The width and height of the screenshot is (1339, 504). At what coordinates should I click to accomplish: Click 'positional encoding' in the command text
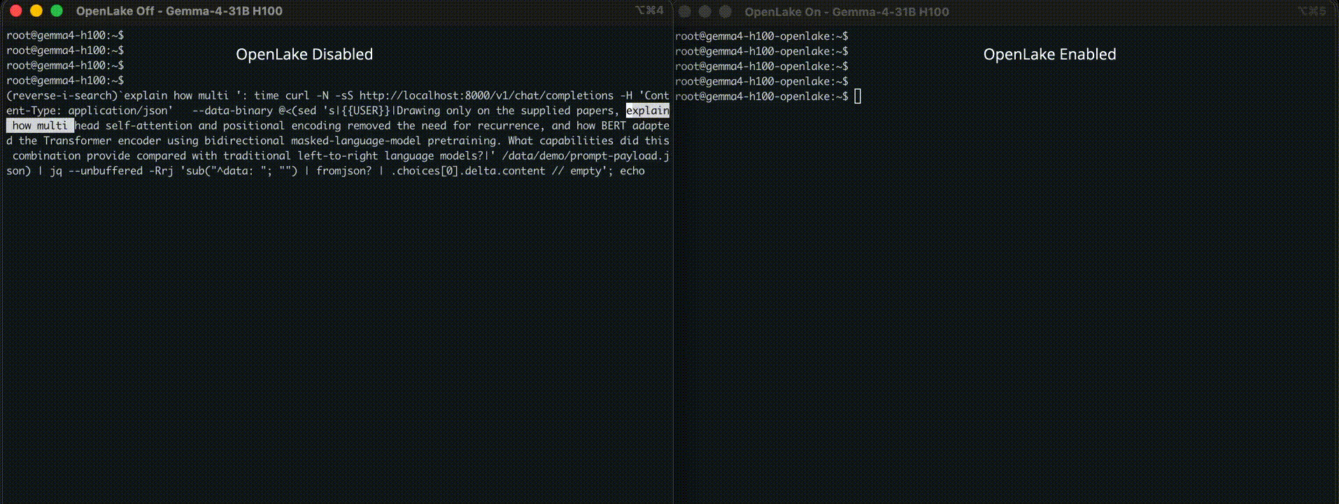[x=282, y=126]
